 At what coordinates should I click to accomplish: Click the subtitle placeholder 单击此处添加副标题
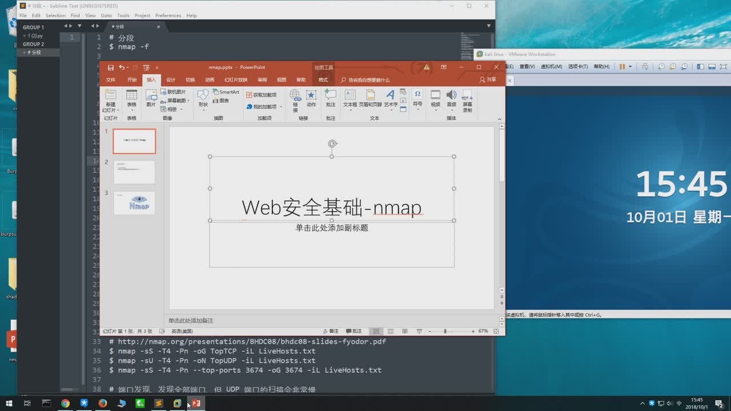(x=332, y=228)
